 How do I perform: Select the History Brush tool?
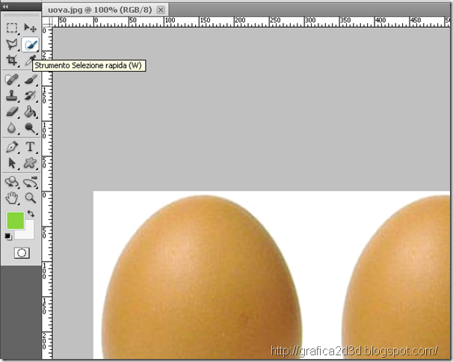click(x=30, y=96)
